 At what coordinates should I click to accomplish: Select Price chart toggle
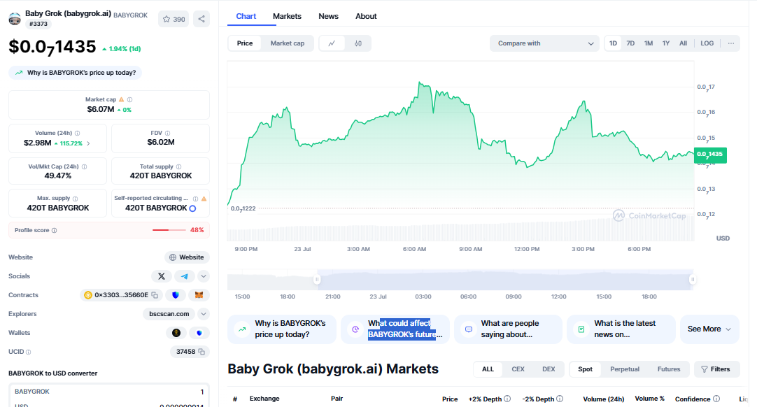(x=245, y=43)
